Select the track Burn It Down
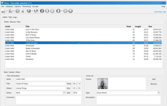Screen dimensions: 167x106 83,35
